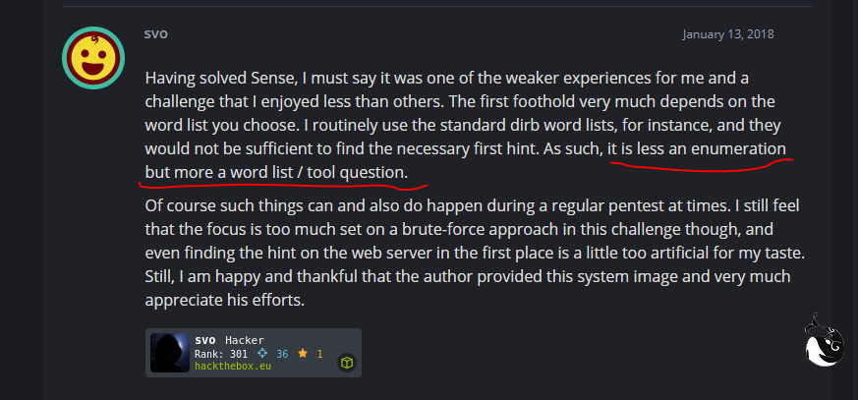Click the underlined phrase 'it is less an enumeration'
The height and width of the screenshot is (400, 858).
pos(698,149)
